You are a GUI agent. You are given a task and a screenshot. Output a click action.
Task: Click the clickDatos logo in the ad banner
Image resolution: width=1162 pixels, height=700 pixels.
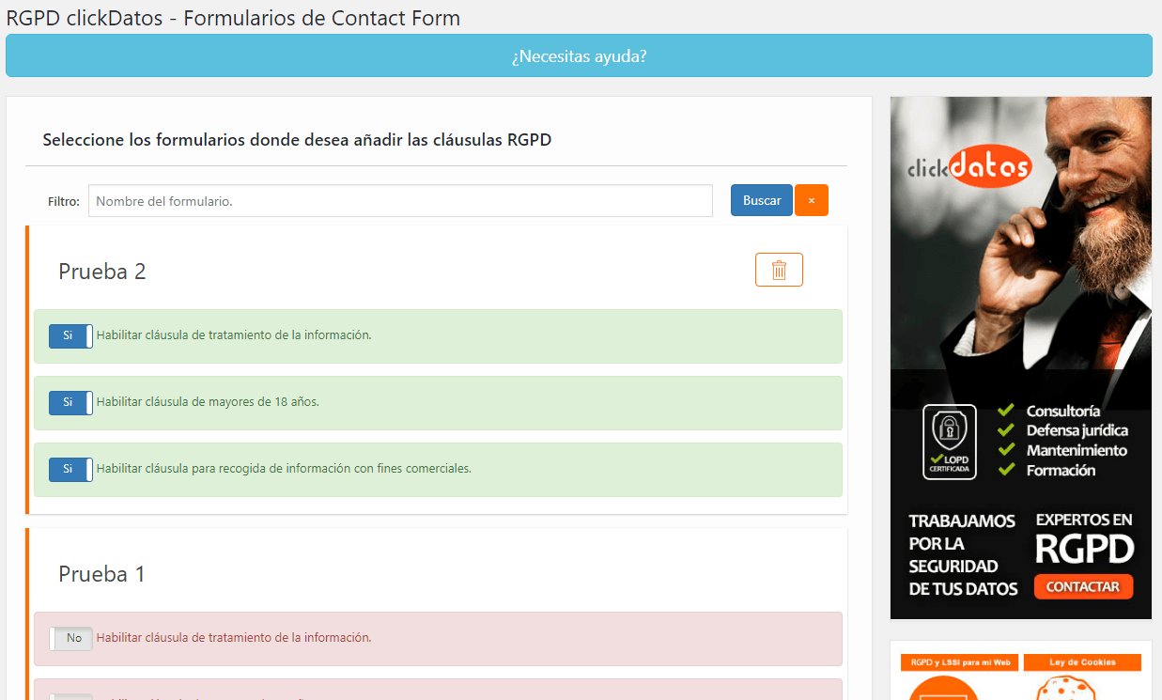click(969, 167)
